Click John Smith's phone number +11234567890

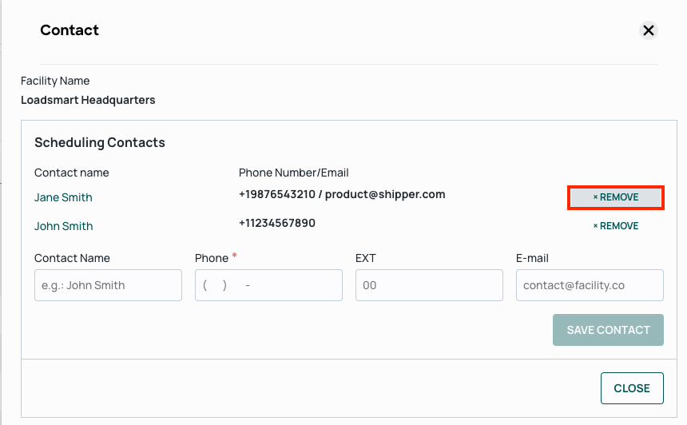point(277,223)
